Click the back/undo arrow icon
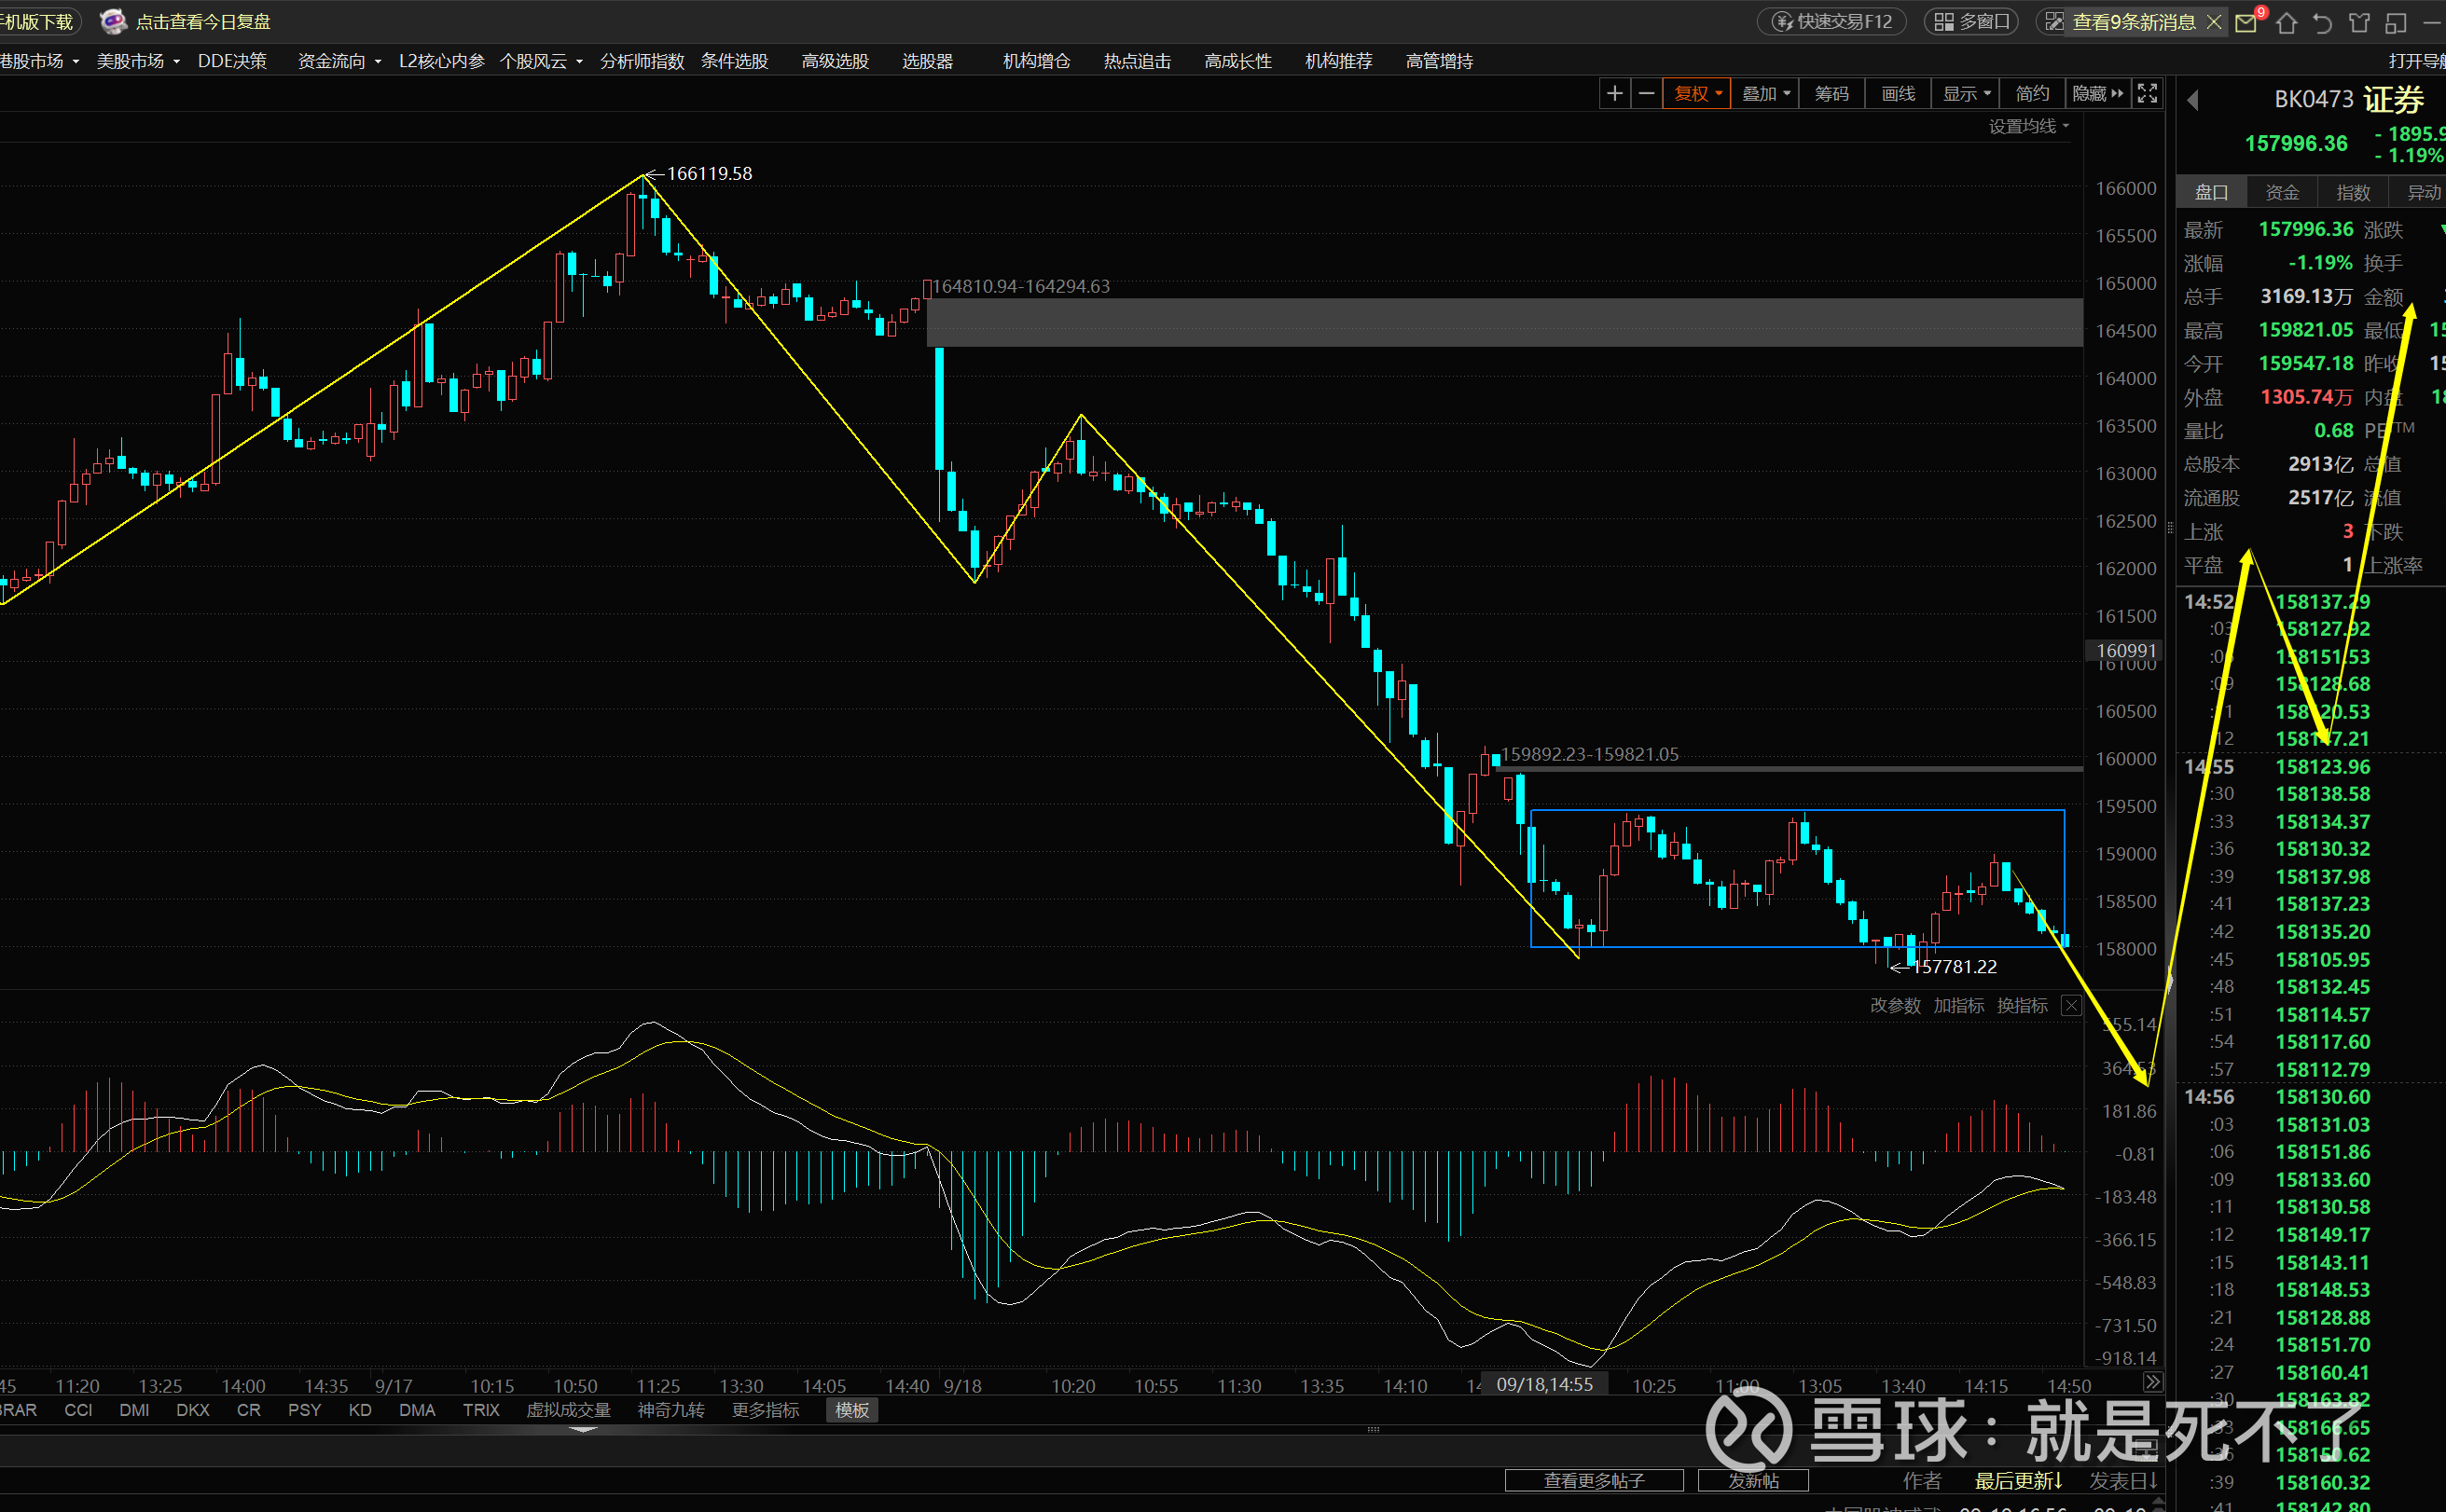This screenshot has height=1512, width=2446. coord(2322,22)
